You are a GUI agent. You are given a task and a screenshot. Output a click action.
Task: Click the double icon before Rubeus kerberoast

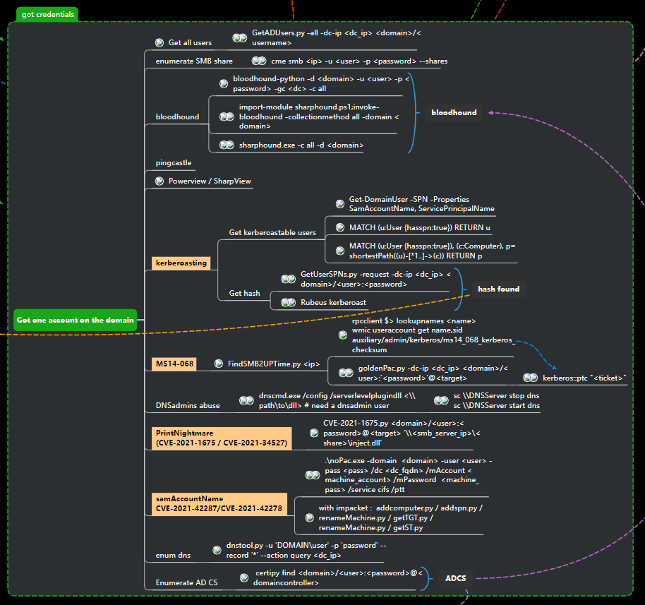[x=288, y=302]
